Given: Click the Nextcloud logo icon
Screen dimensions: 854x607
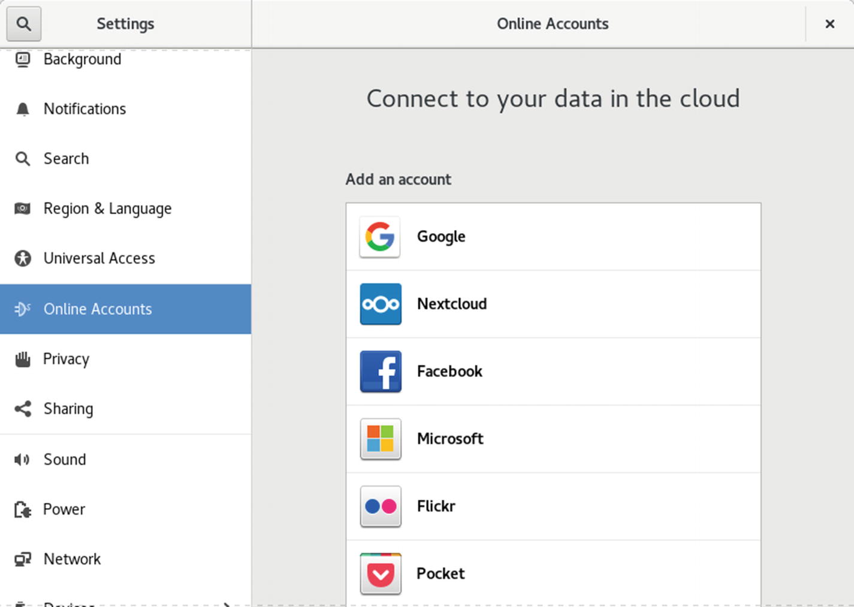Looking at the screenshot, I should click(x=381, y=304).
